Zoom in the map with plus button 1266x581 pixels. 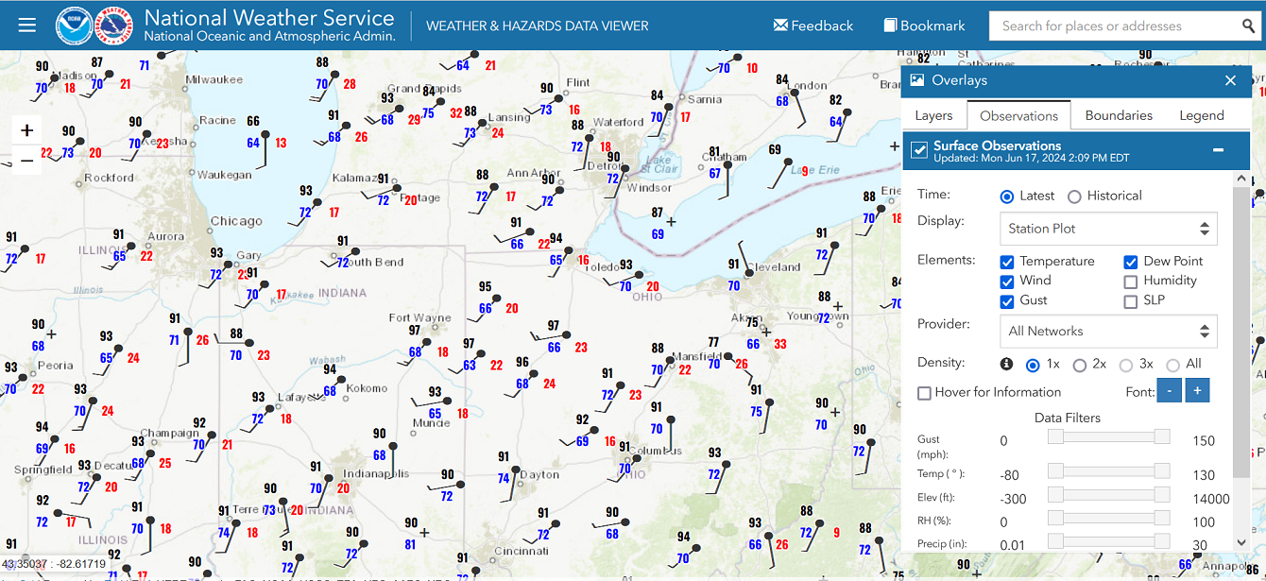(26, 130)
